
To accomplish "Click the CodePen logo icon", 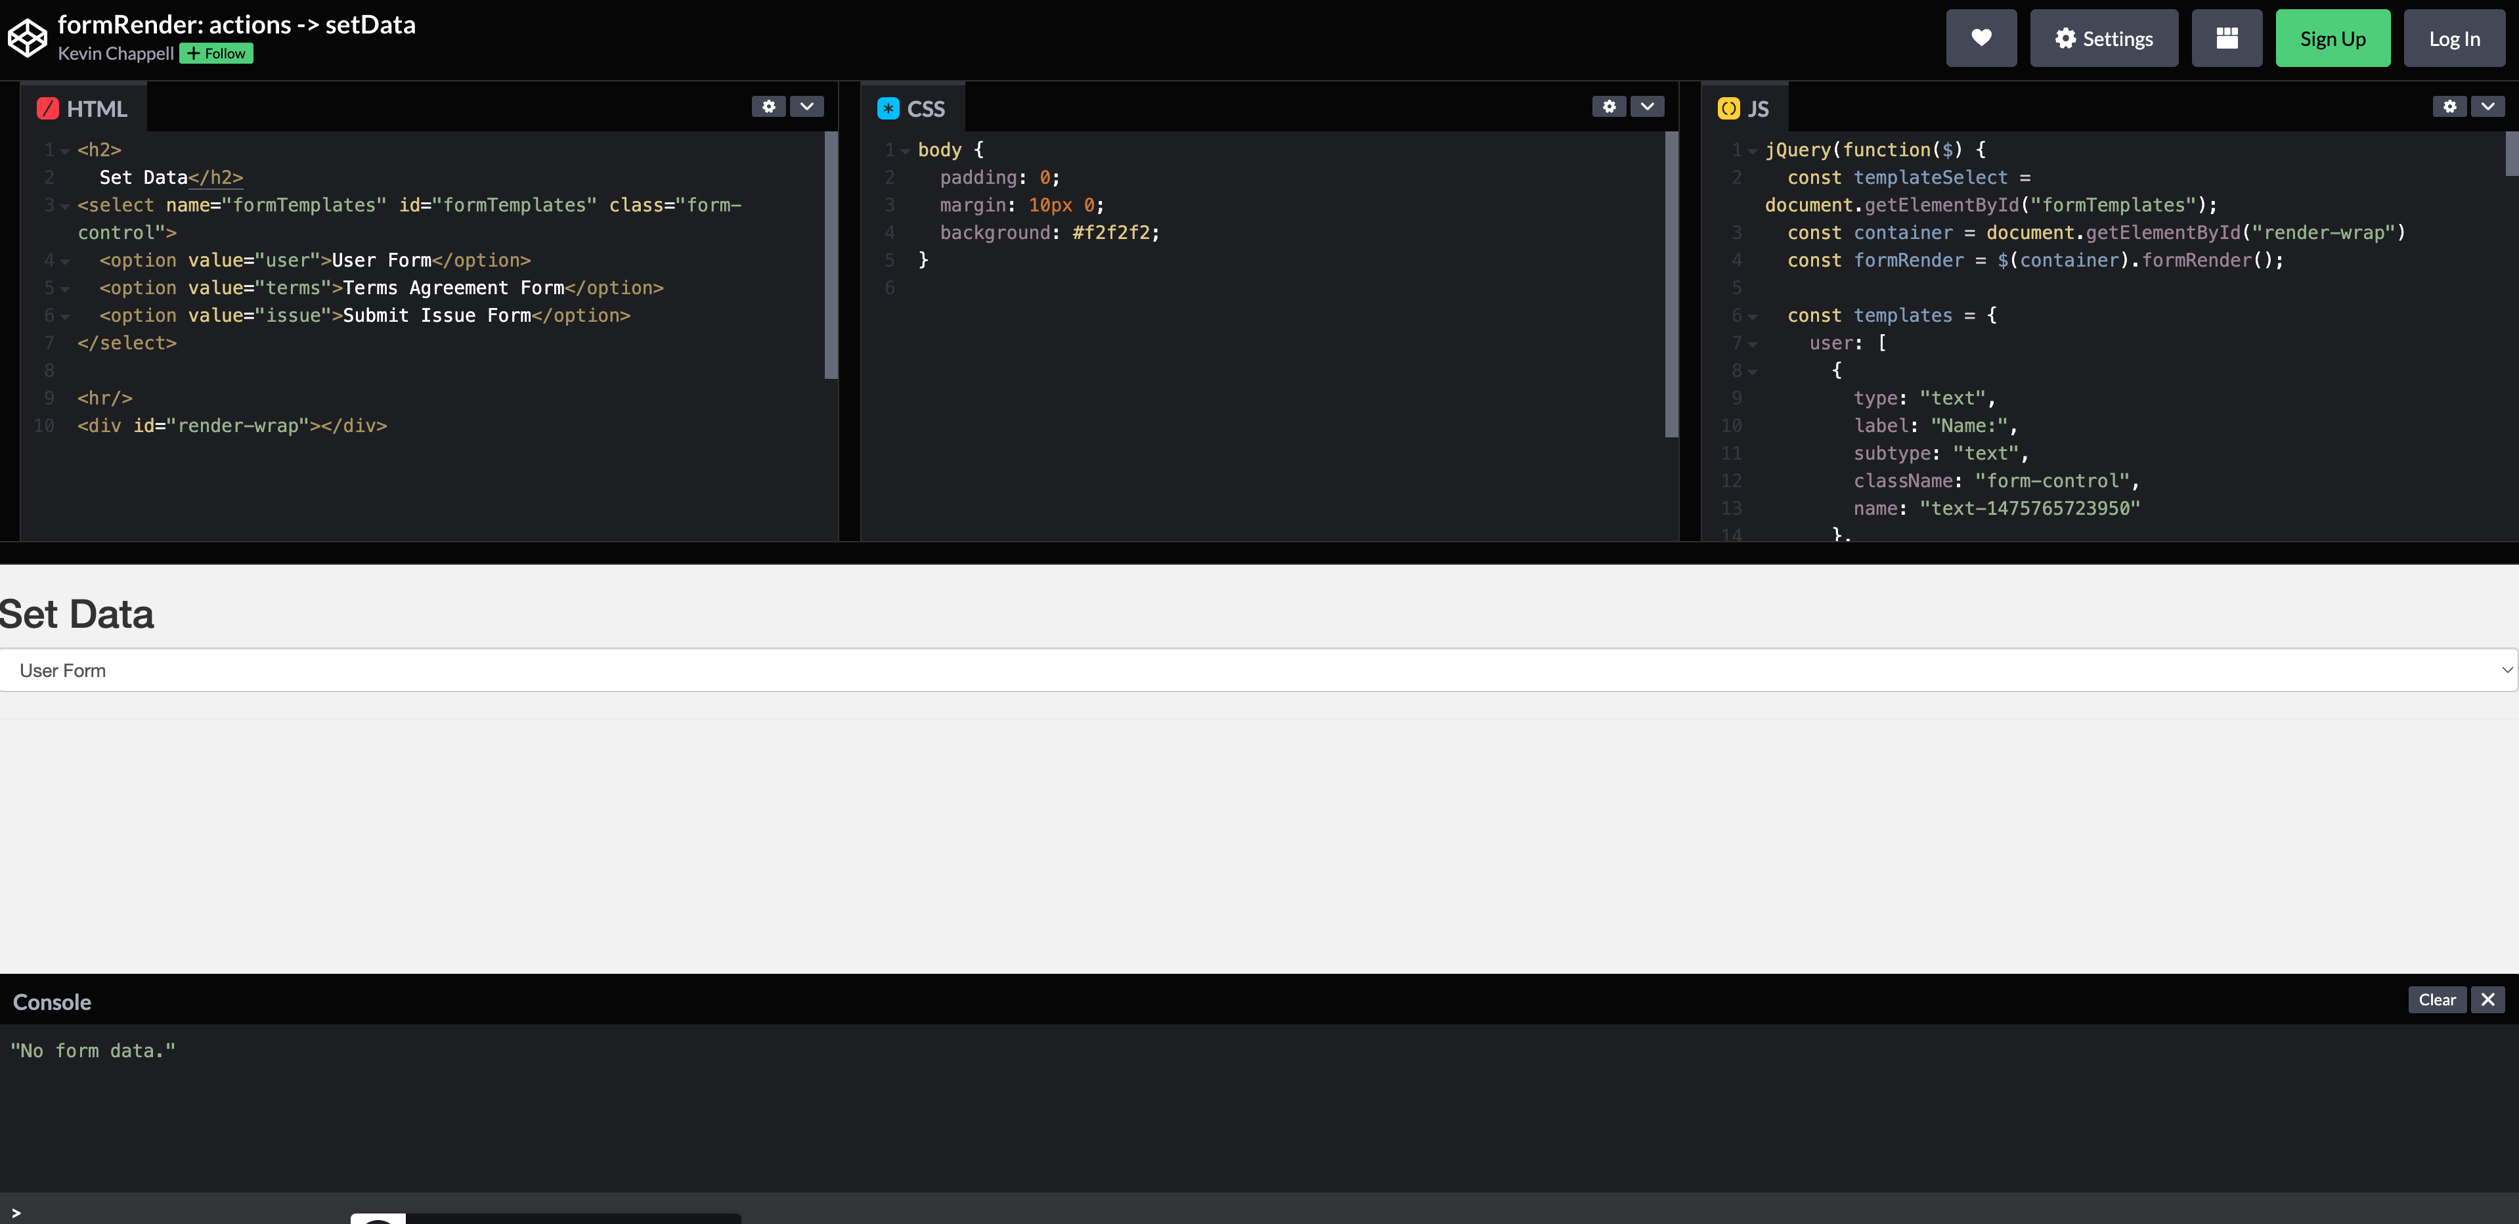I will [28, 38].
